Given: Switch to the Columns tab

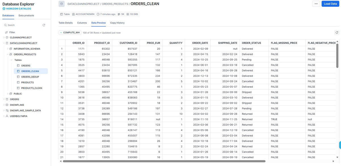Looking at the screenshot, I should 82,23.
